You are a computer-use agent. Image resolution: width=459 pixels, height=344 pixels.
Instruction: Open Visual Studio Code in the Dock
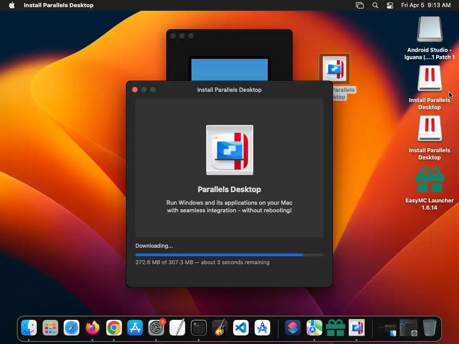241,327
